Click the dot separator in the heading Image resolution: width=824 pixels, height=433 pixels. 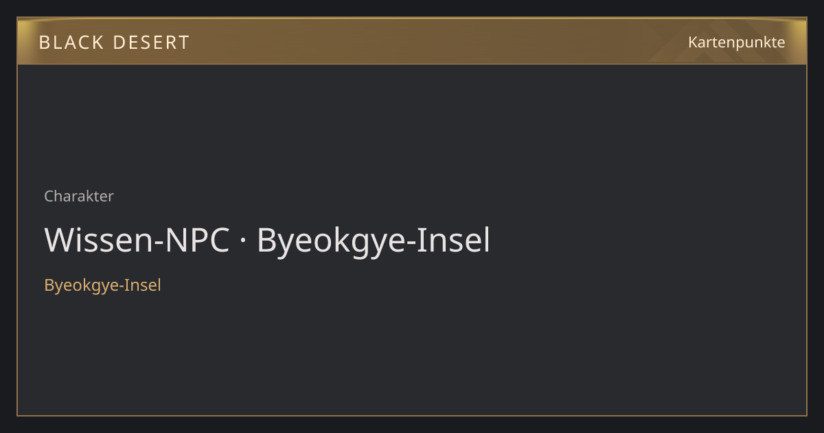click(x=243, y=242)
